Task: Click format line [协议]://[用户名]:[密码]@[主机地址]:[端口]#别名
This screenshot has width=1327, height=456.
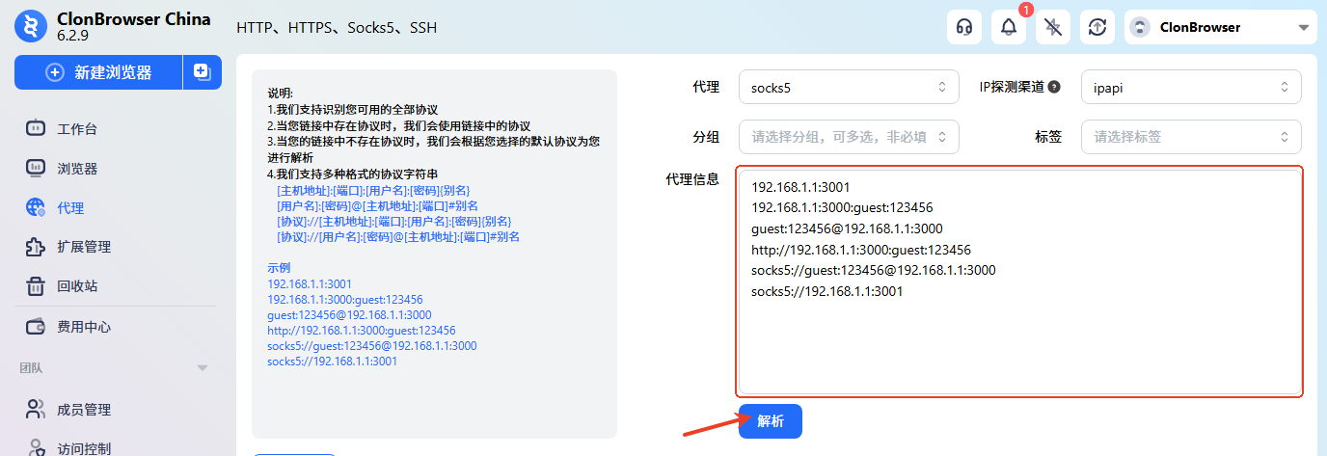Action: point(398,236)
